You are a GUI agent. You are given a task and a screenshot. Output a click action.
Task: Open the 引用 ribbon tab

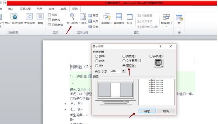pos(40,9)
